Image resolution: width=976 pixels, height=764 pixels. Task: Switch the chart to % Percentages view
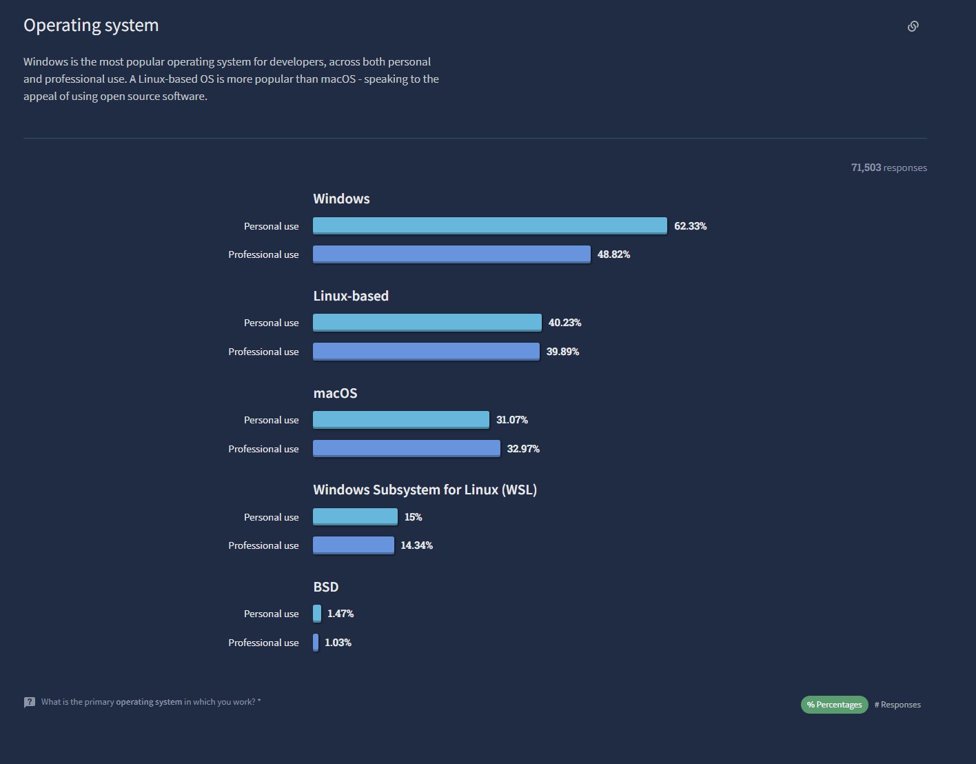pyautogui.click(x=834, y=705)
